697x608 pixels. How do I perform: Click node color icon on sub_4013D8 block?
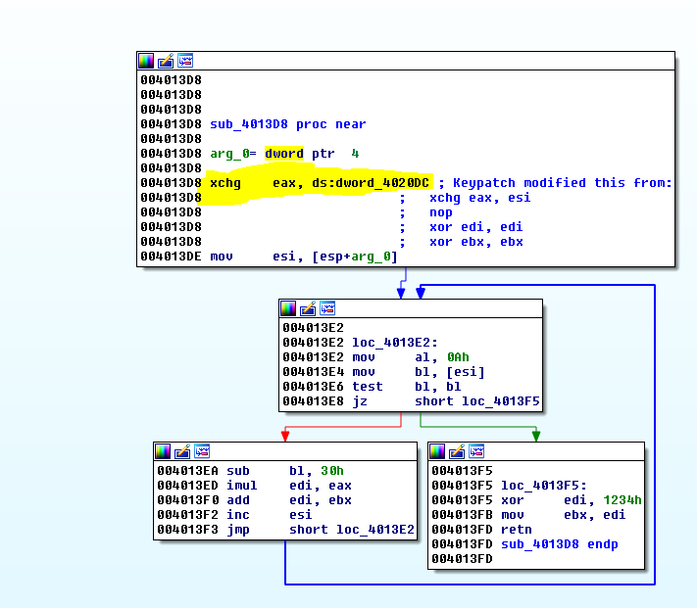146,61
